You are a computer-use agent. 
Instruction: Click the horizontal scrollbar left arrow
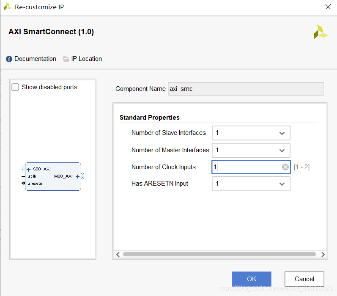(x=118, y=255)
